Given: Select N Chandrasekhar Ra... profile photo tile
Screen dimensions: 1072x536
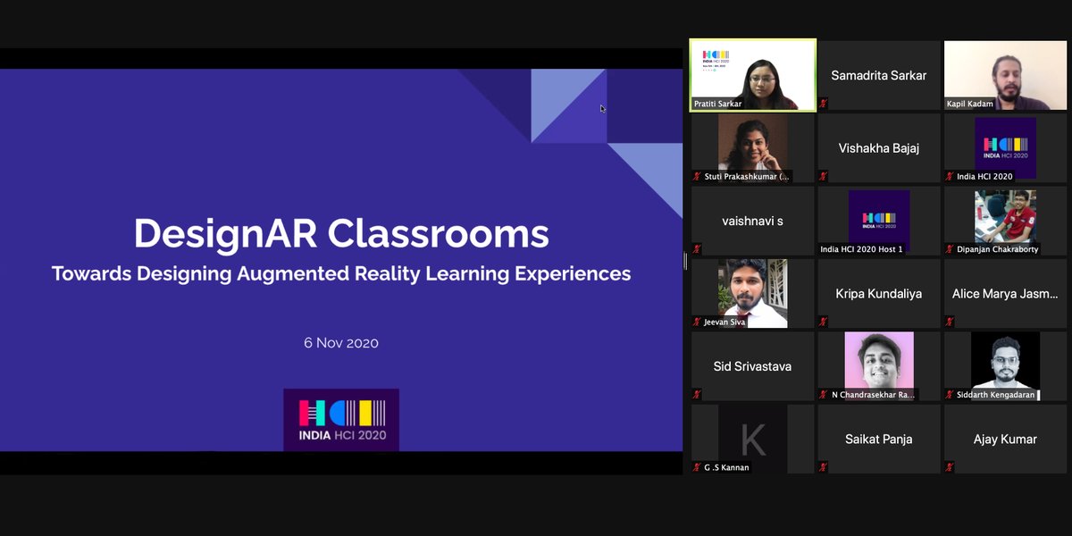Looking at the screenshot, I should (x=879, y=366).
